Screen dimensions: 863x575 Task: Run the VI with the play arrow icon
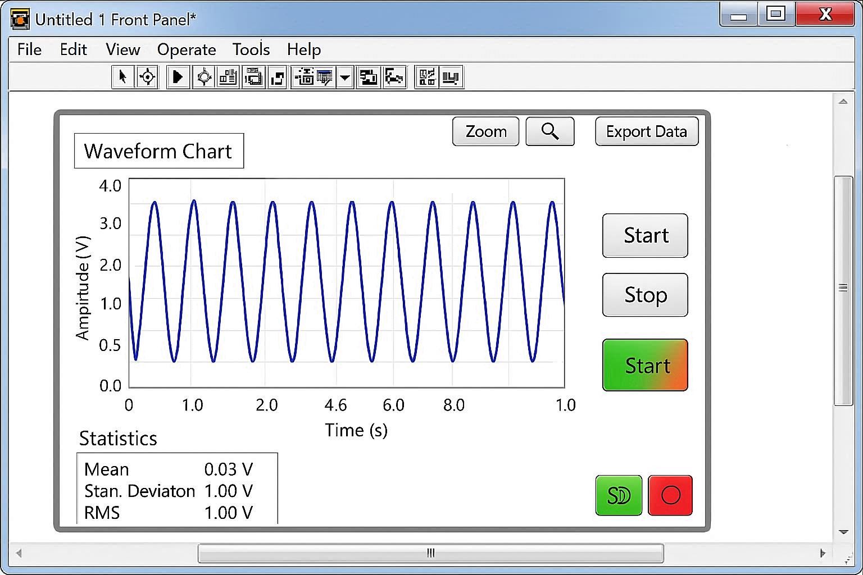coord(178,77)
